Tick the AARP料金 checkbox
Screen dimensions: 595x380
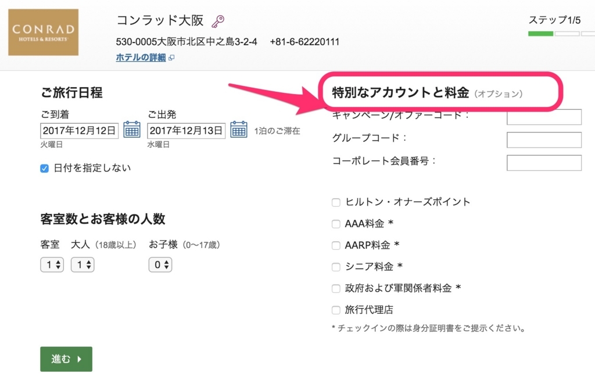tap(336, 246)
